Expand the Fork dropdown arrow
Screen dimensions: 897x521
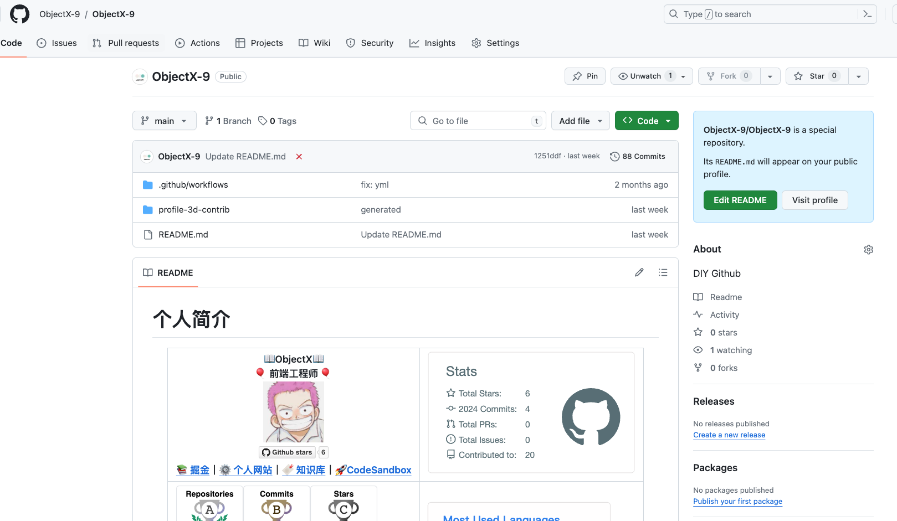tap(770, 76)
